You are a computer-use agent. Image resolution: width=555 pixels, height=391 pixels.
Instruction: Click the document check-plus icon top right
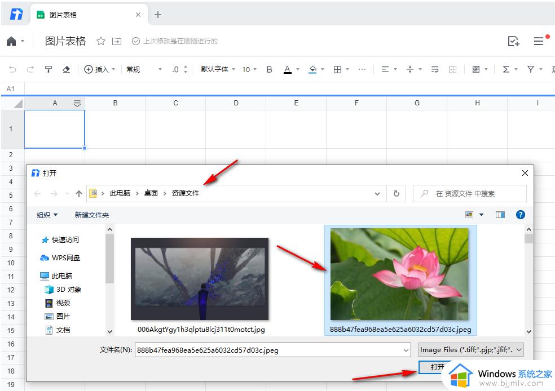click(514, 41)
